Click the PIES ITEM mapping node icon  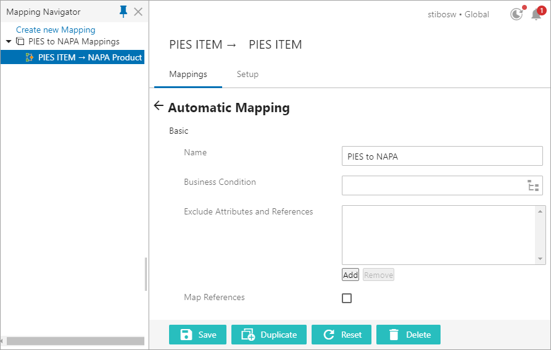tap(30, 57)
